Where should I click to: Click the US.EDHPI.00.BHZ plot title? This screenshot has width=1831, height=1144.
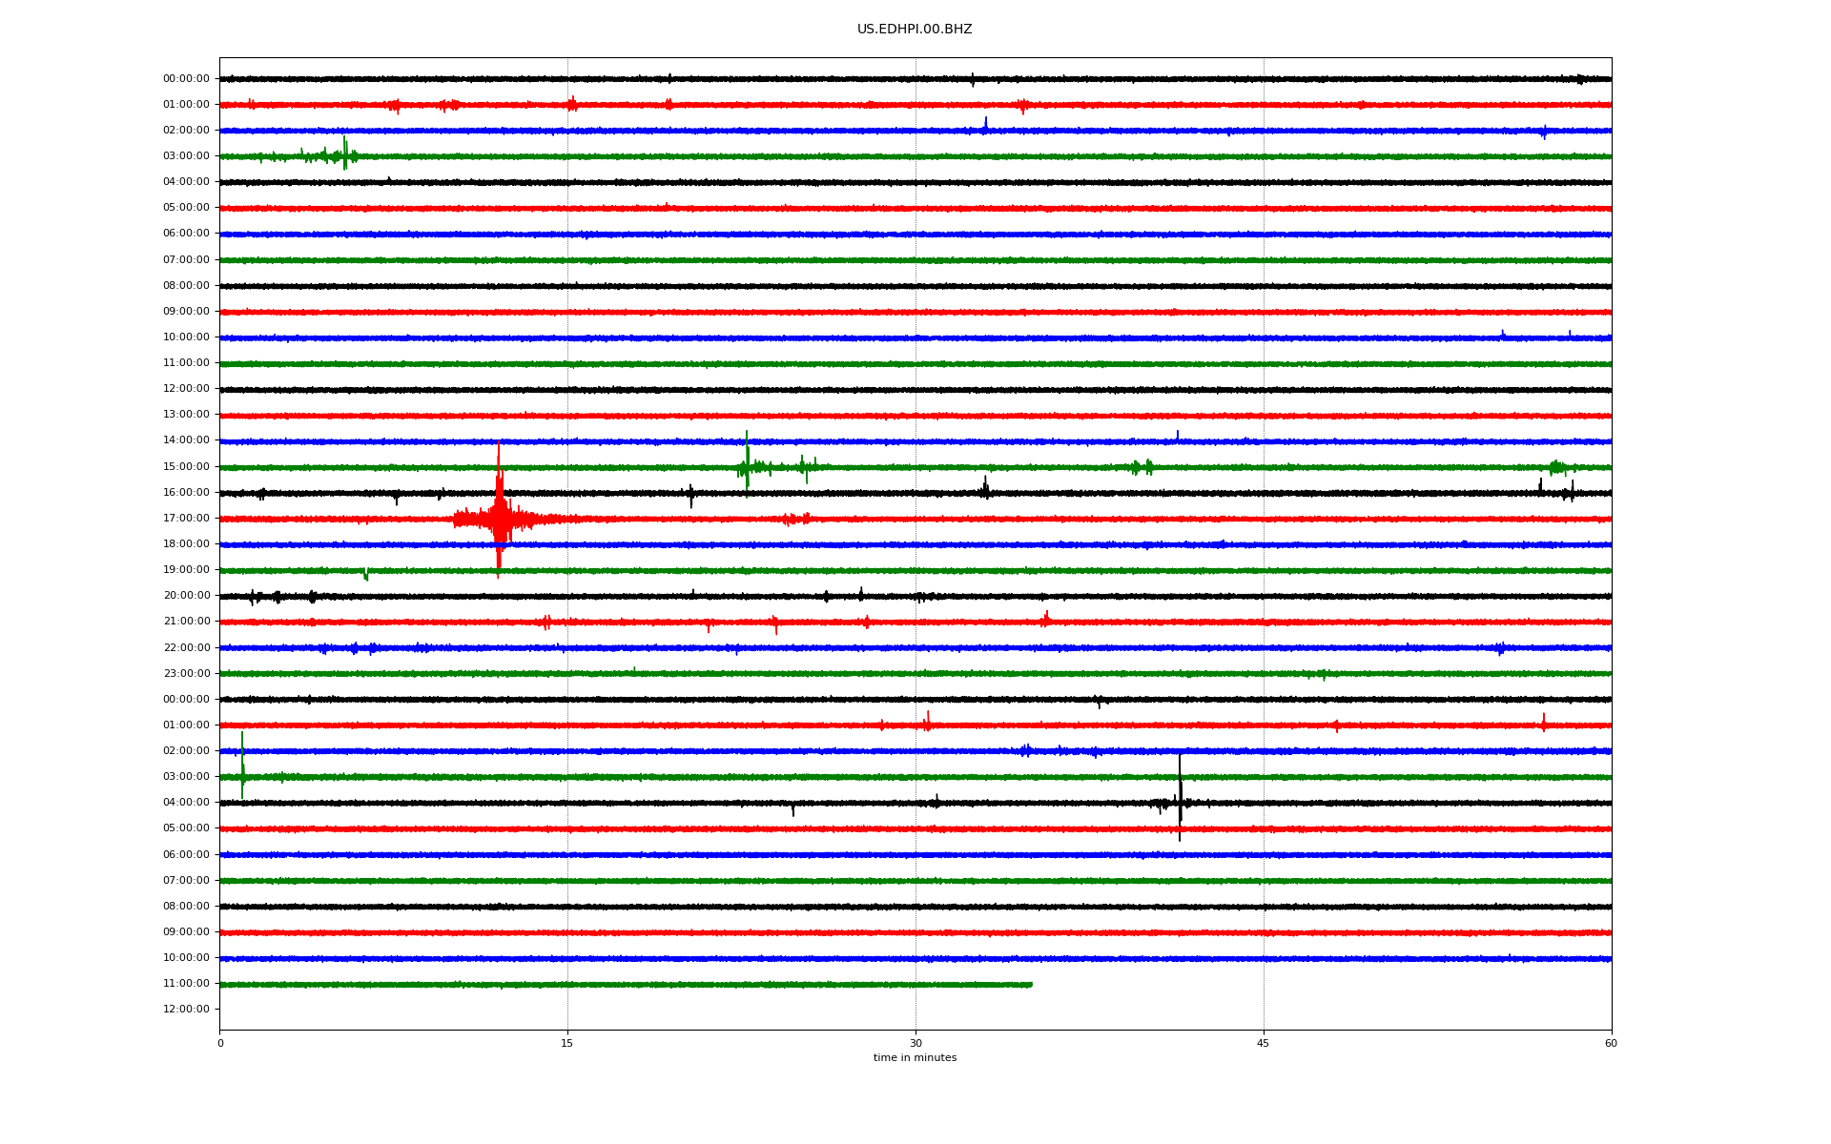pyautogui.click(x=914, y=30)
